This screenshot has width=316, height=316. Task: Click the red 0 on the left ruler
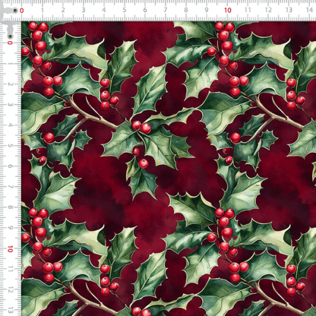tap(10, 43)
